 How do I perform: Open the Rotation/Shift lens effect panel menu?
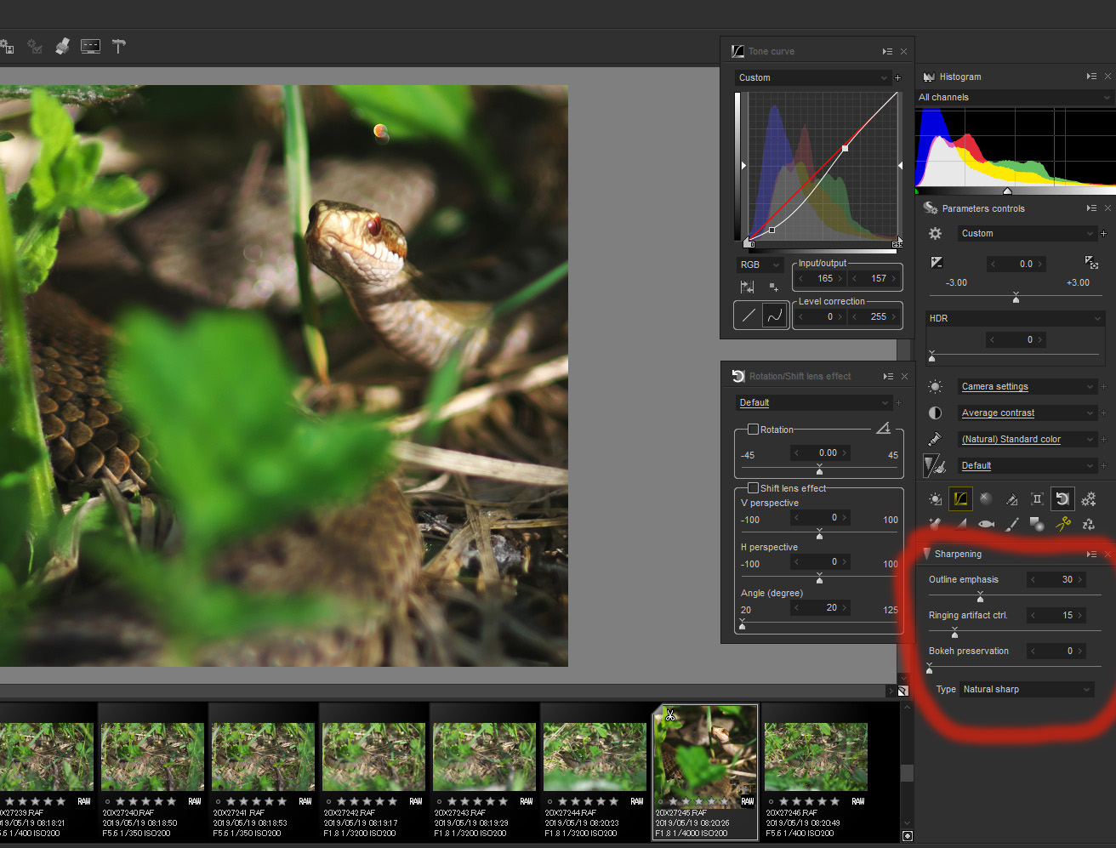888,376
